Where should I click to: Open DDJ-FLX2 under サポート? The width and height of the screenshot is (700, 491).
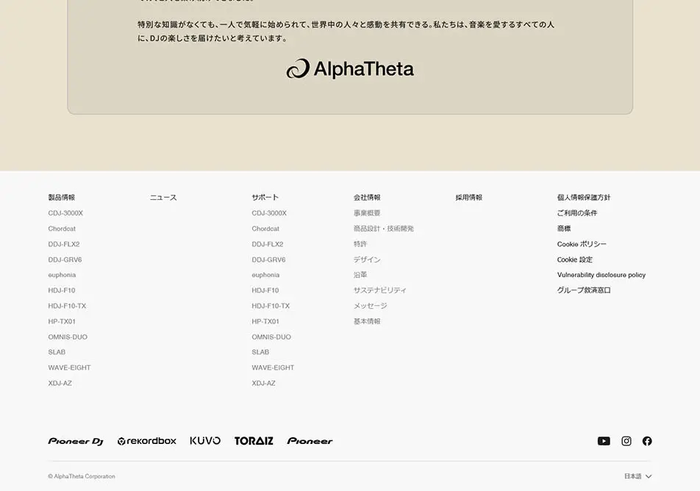pos(268,244)
